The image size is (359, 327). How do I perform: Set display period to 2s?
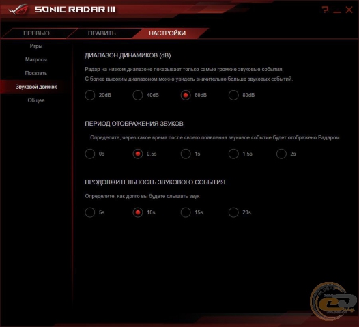tap(281, 154)
